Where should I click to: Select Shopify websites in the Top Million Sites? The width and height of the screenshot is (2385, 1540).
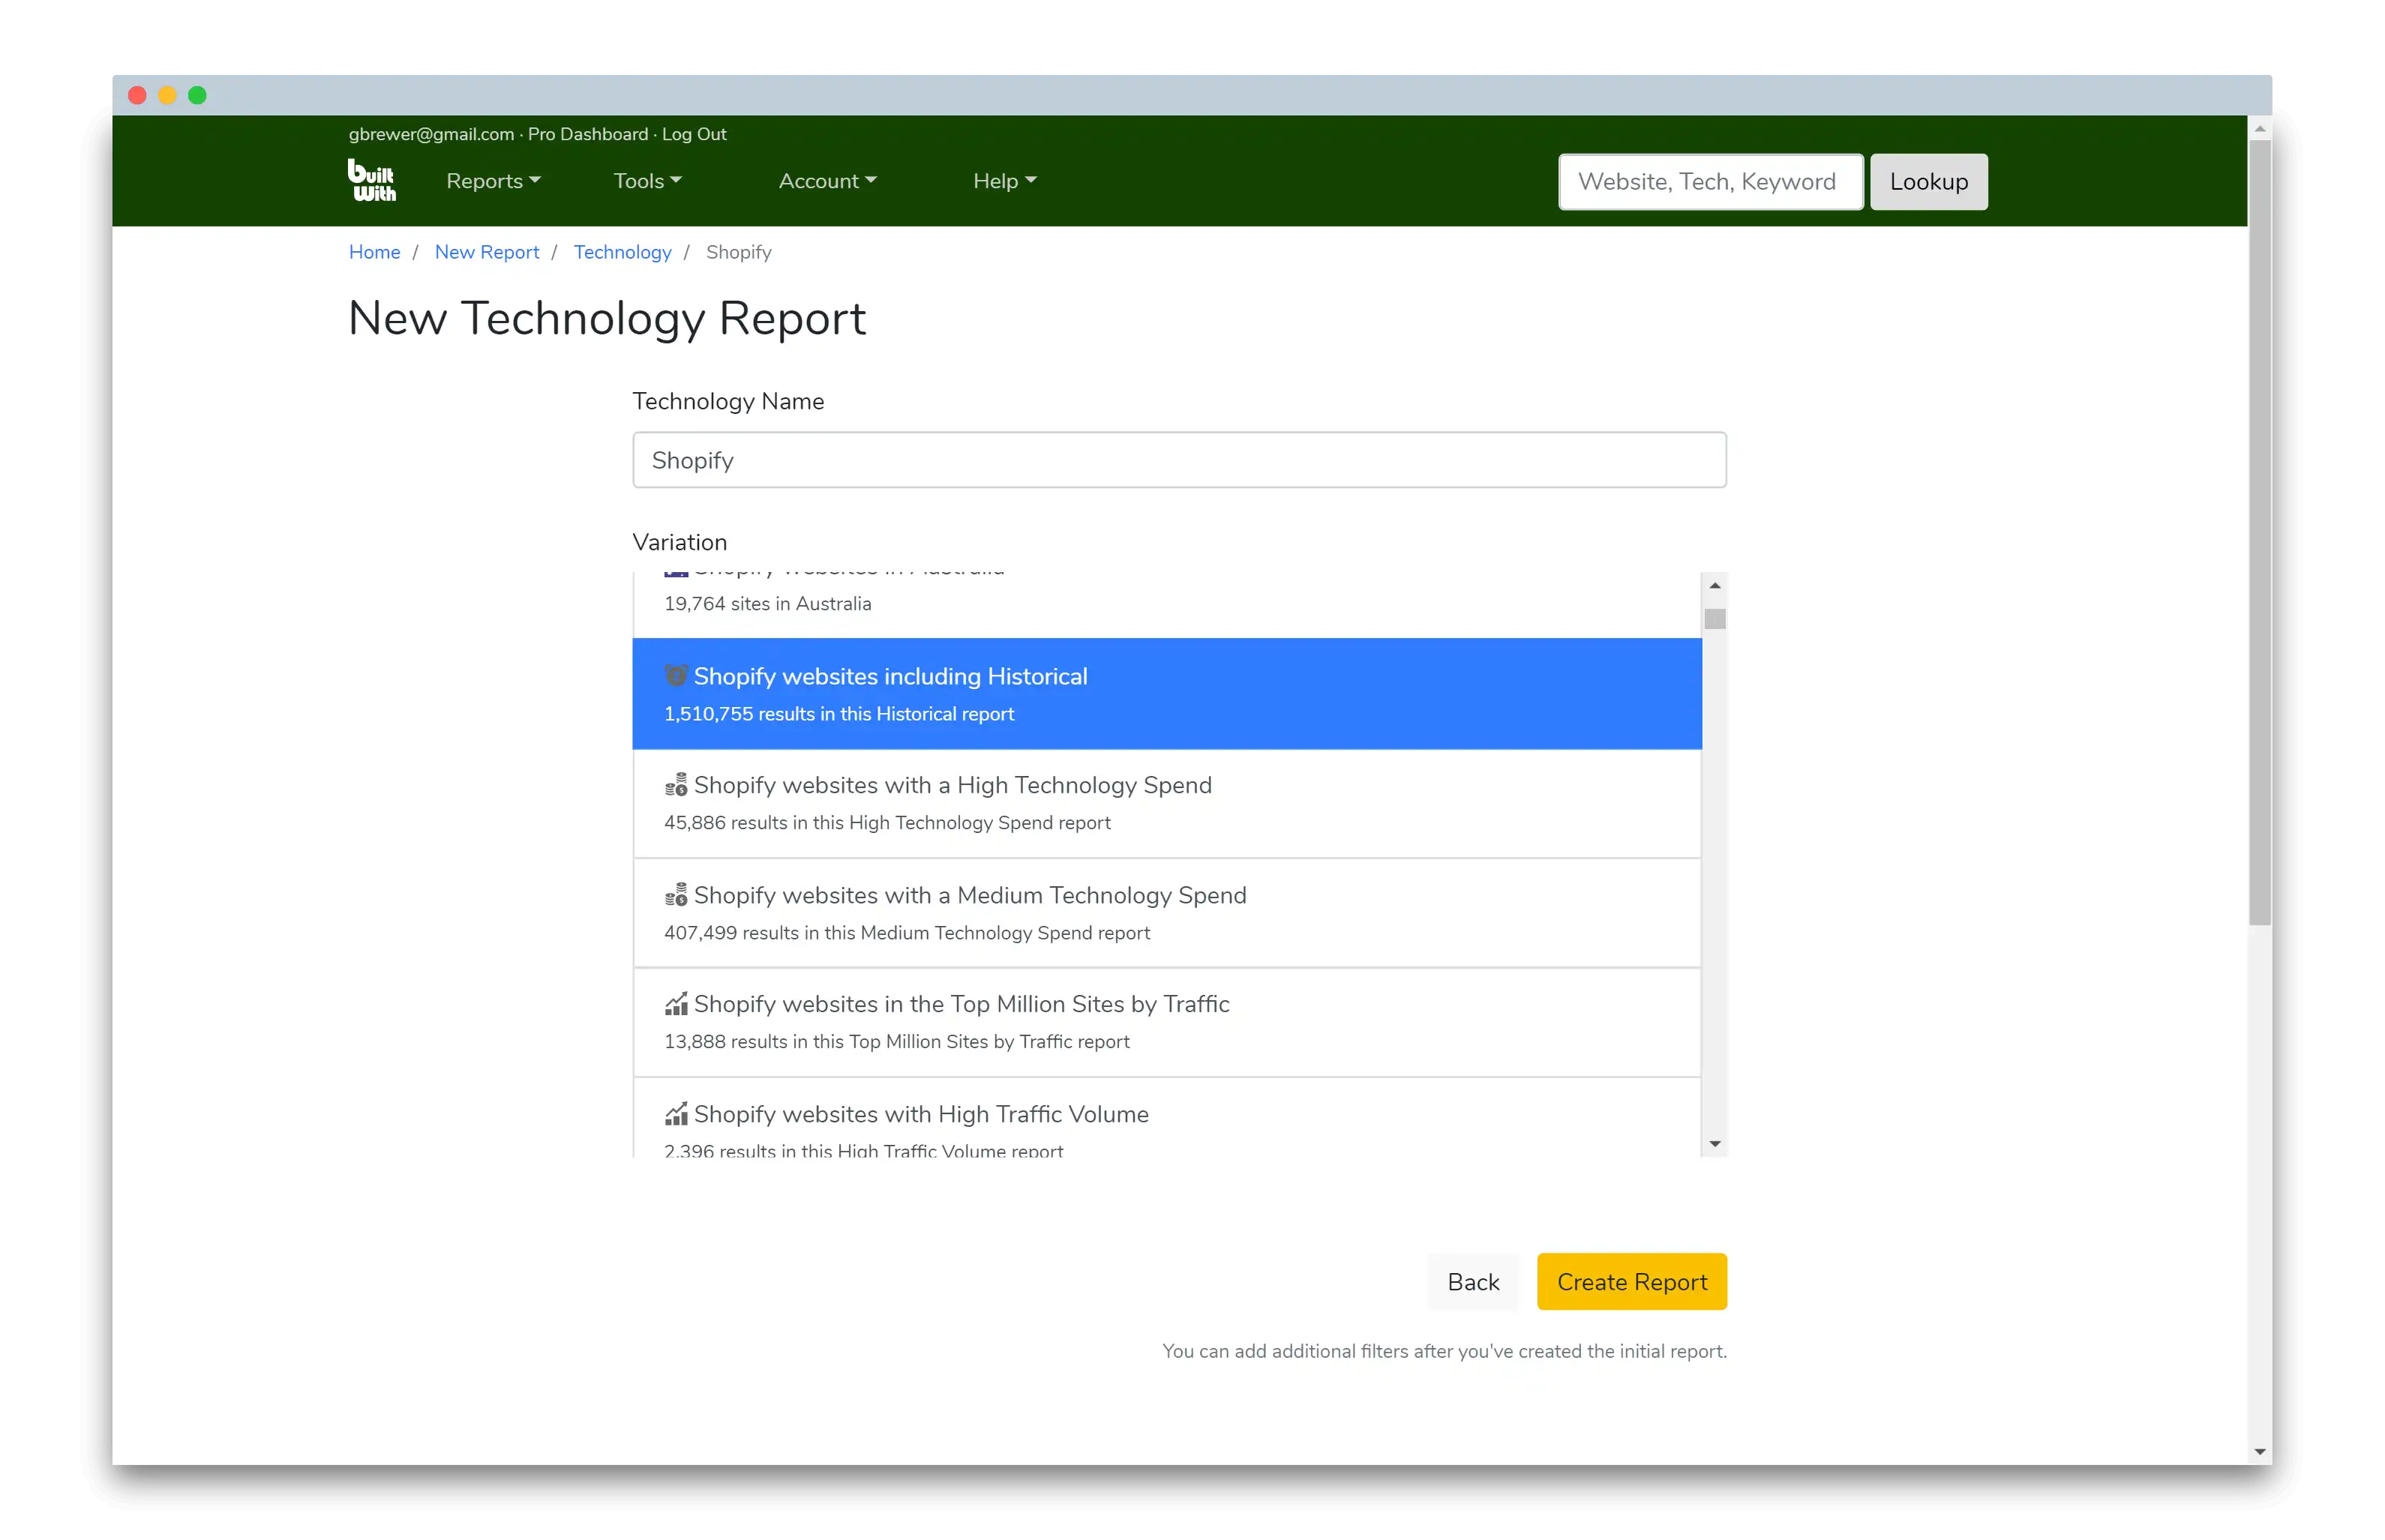[x=1166, y=1022]
